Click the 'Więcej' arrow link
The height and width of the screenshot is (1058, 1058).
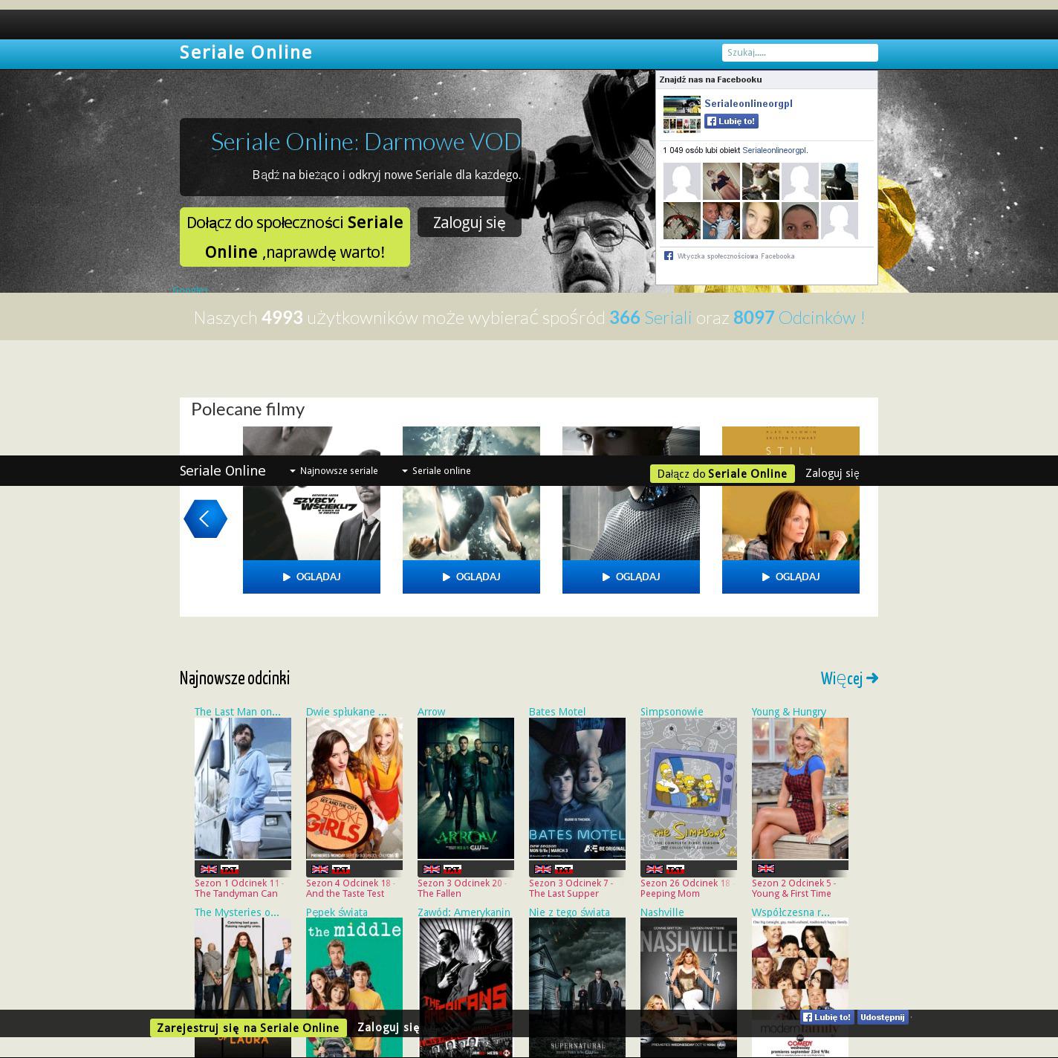[x=849, y=678]
